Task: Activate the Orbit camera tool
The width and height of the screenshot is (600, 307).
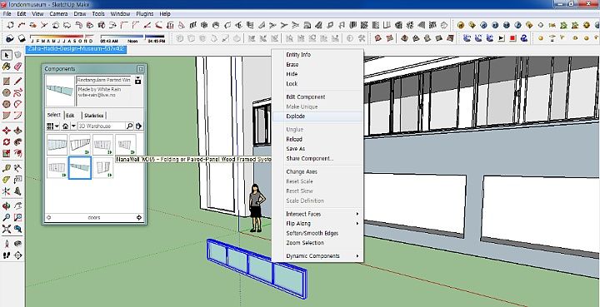Action: (7, 206)
